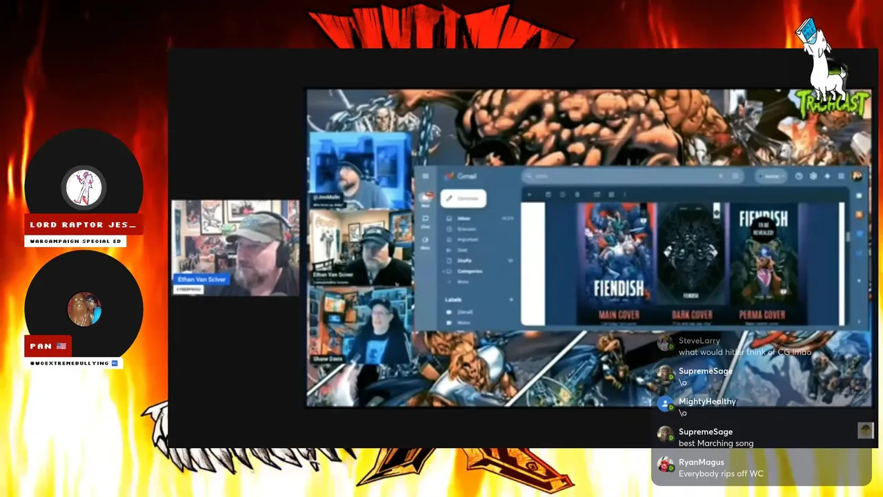This screenshot has height=497, width=883.
Task: Switch to Mail in Gmail rail
Action: [x=426, y=199]
